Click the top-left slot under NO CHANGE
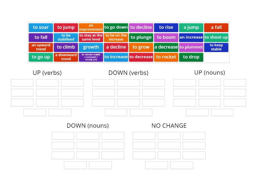The image size is (257, 193). pos(144,135)
